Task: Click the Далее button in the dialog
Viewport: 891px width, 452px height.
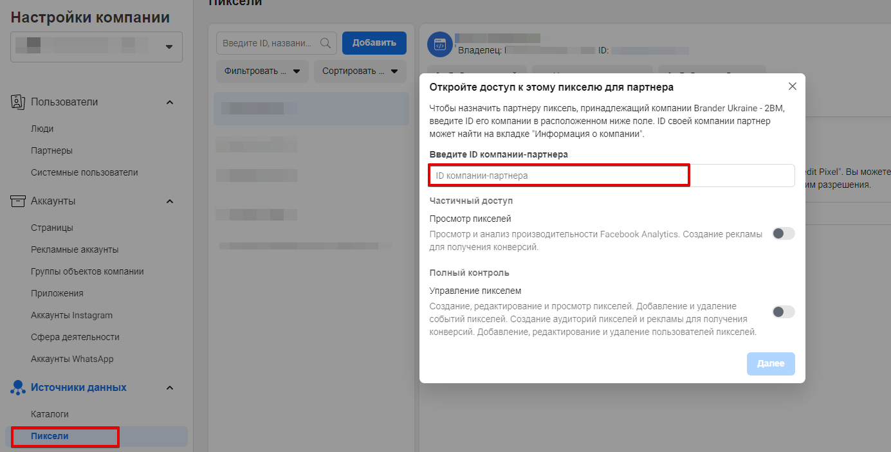Action: pos(770,363)
